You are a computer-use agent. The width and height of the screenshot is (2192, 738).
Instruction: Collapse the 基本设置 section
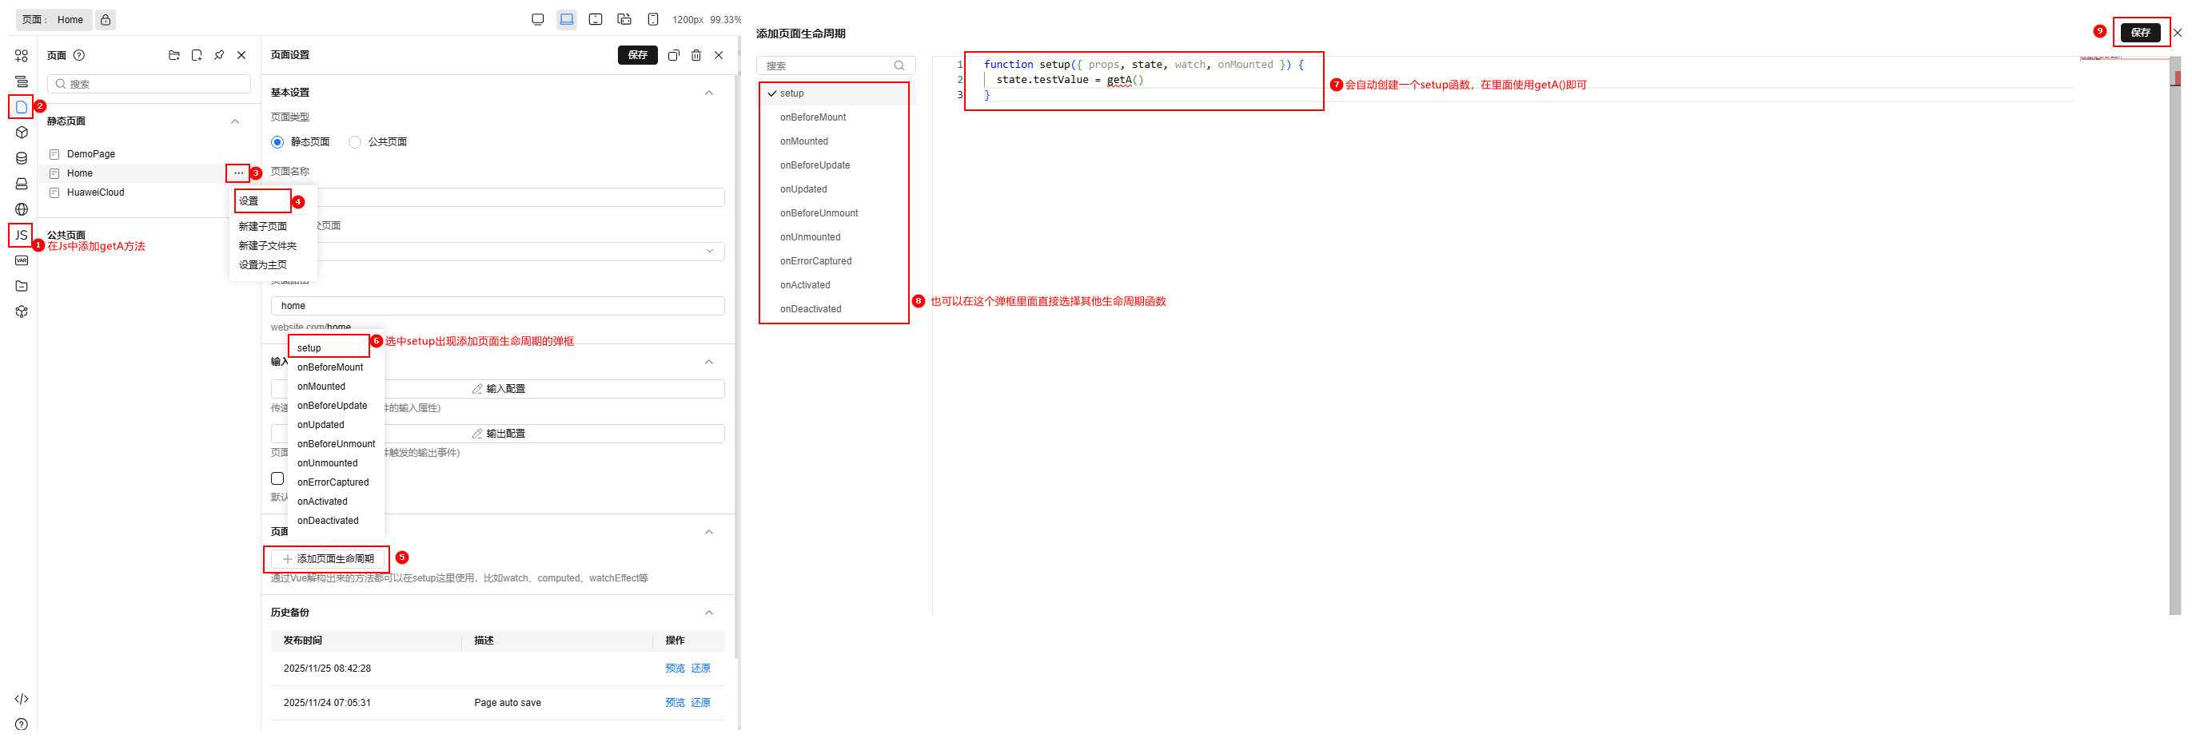pyautogui.click(x=709, y=93)
